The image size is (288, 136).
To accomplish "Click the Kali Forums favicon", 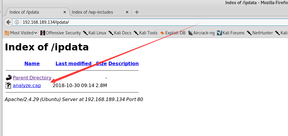I will click(x=219, y=33).
